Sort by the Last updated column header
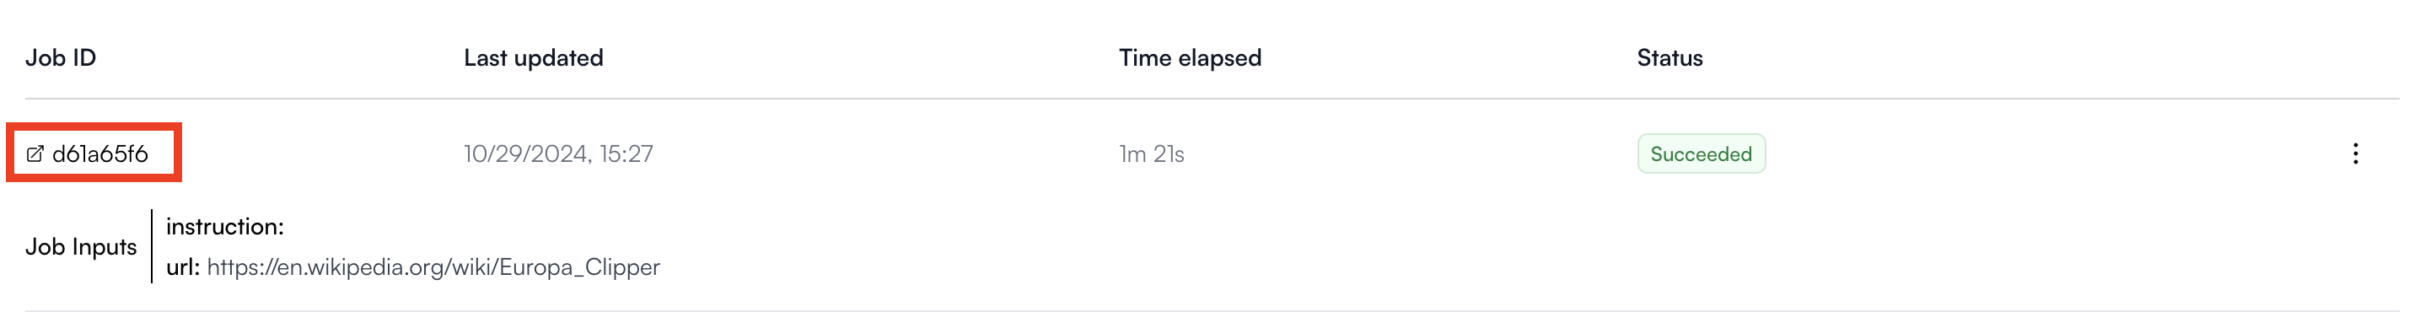This screenshot has height=312, width=2425. click(533, 57)
